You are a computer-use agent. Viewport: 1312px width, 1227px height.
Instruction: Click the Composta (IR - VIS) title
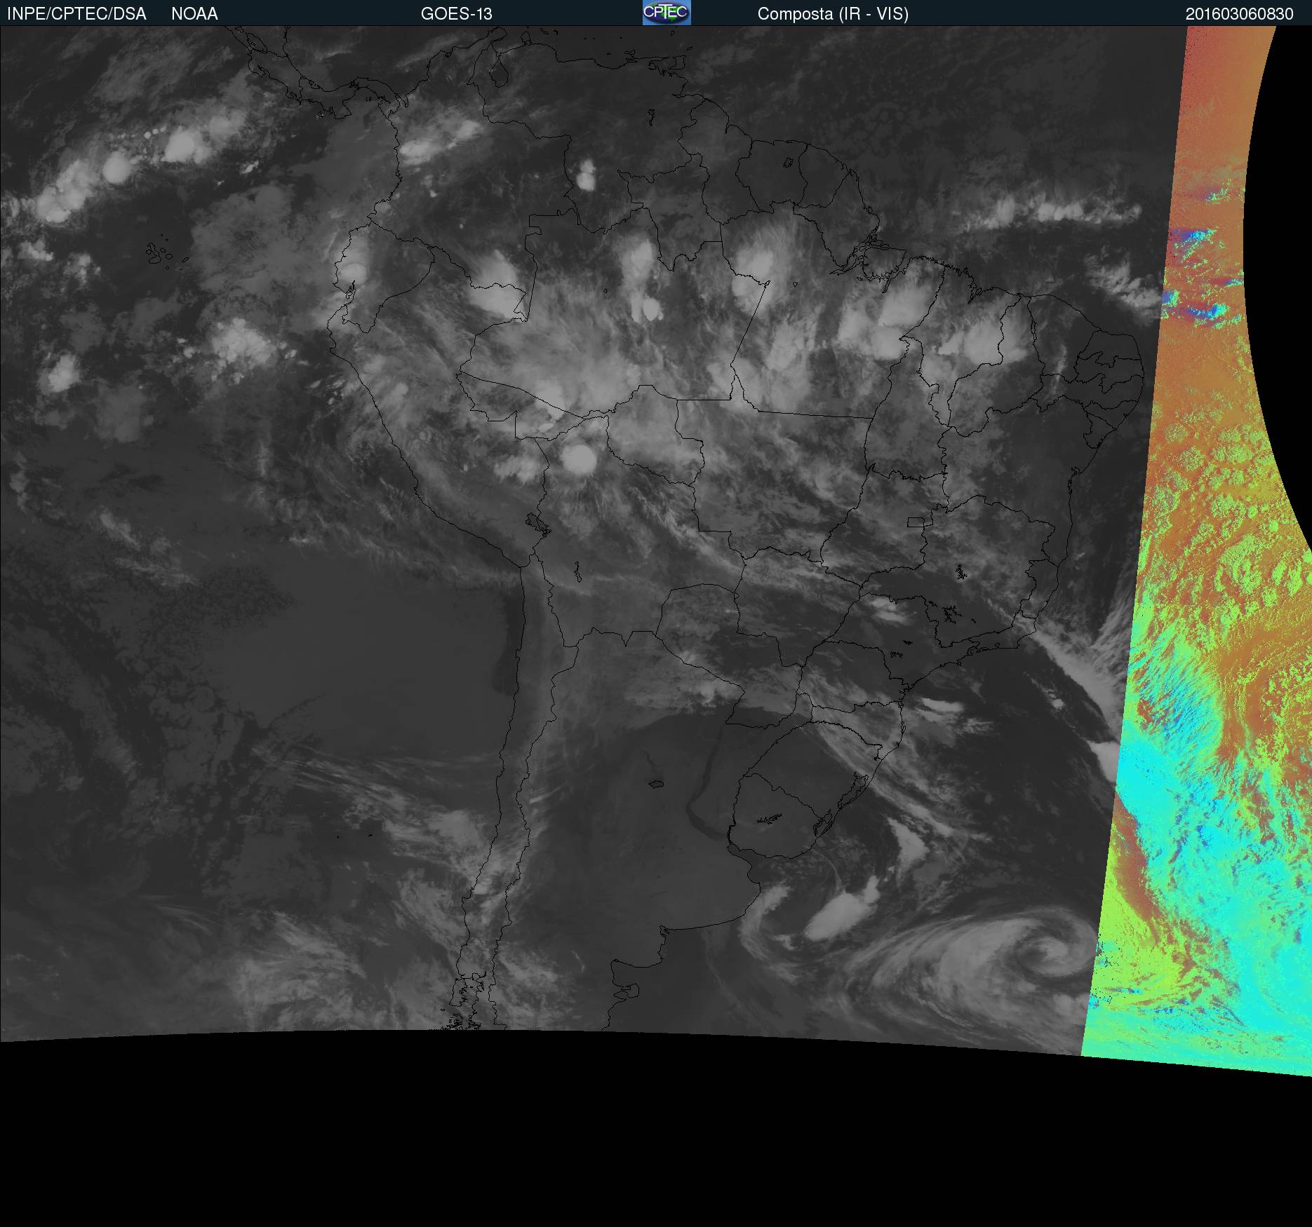point(833,14)
